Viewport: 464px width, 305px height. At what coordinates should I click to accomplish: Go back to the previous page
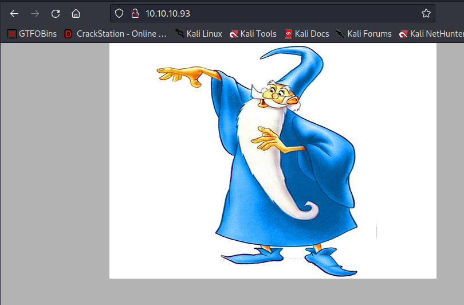(x=14, y=14)
